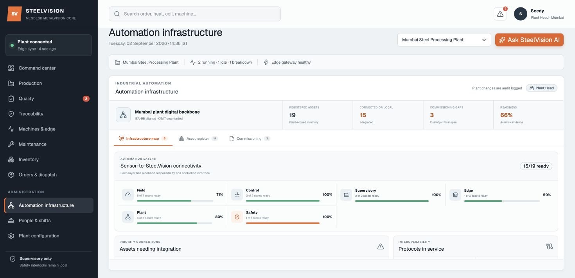The height and width of the screenshot is (278, 575).
Task: Click the Inventory boxes icon
Action: 11,159
